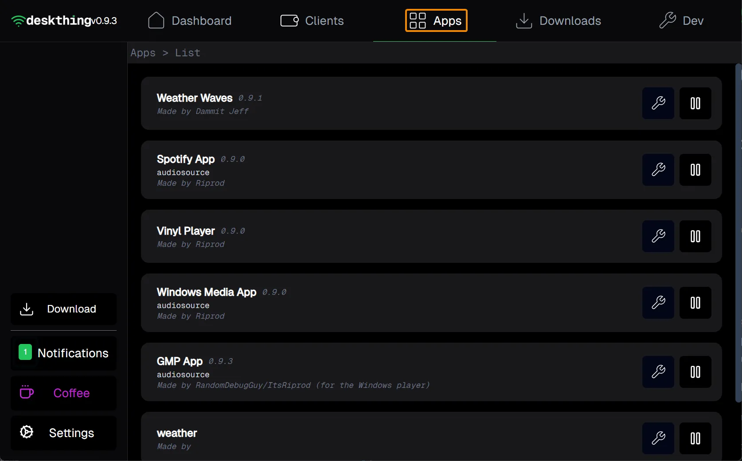This screenshot has height=461, width=742.
Task: Click the Coffee cup icon
Action: tap(27, 392)
